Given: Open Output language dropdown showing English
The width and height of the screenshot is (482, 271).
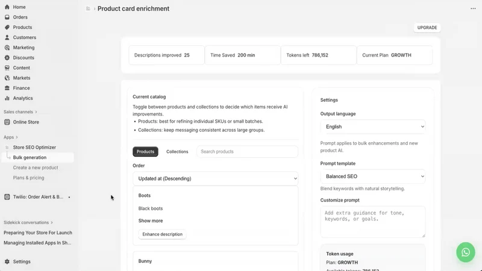Looking at the screenshot, I should pos(373,126).
